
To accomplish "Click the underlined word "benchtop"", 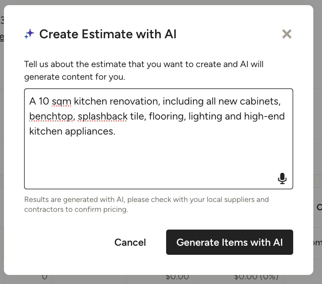I will tap(51, 116).
